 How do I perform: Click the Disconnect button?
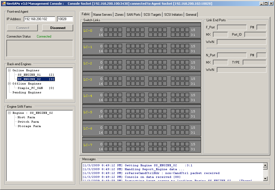point(58,28)
